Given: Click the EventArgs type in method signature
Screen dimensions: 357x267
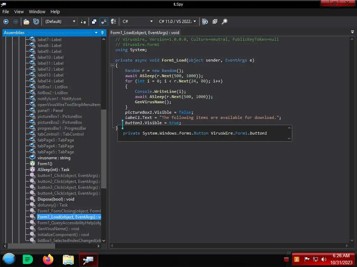Looking at the screenshot, I should point(236,60).
